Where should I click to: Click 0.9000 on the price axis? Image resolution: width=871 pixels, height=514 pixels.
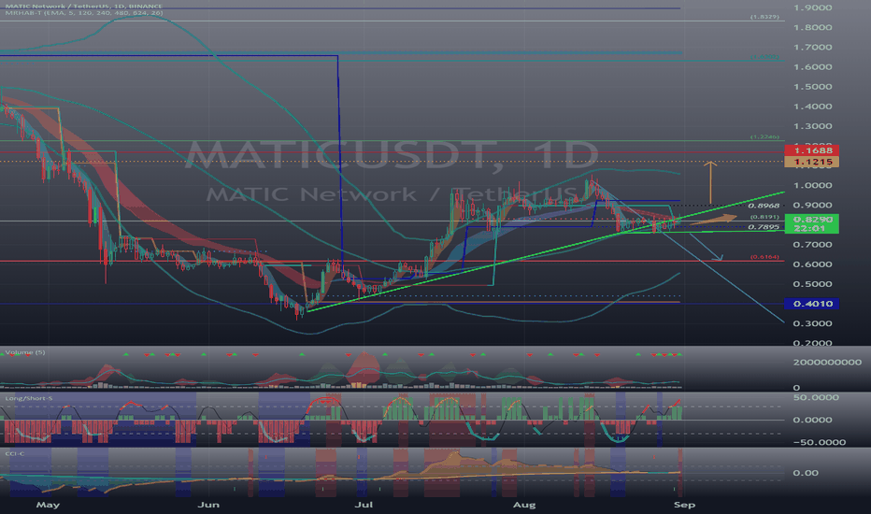tap(813, 205)
